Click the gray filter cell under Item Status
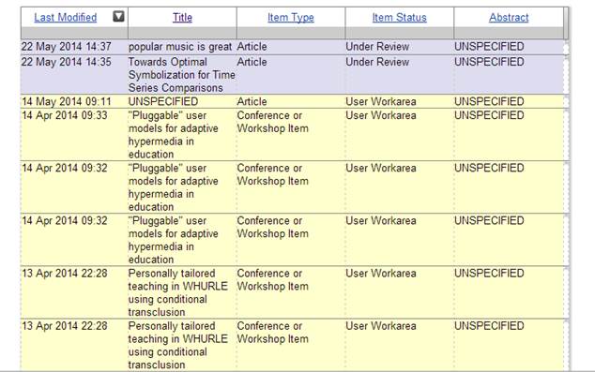This screenshot has width=595, height=372. pos(399,33)
